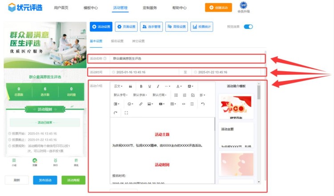Image resolution: width=334 pixels, height=196 pixels.
Task: Open the 模板中心 menu item
Action: click(x=91, y=8)
